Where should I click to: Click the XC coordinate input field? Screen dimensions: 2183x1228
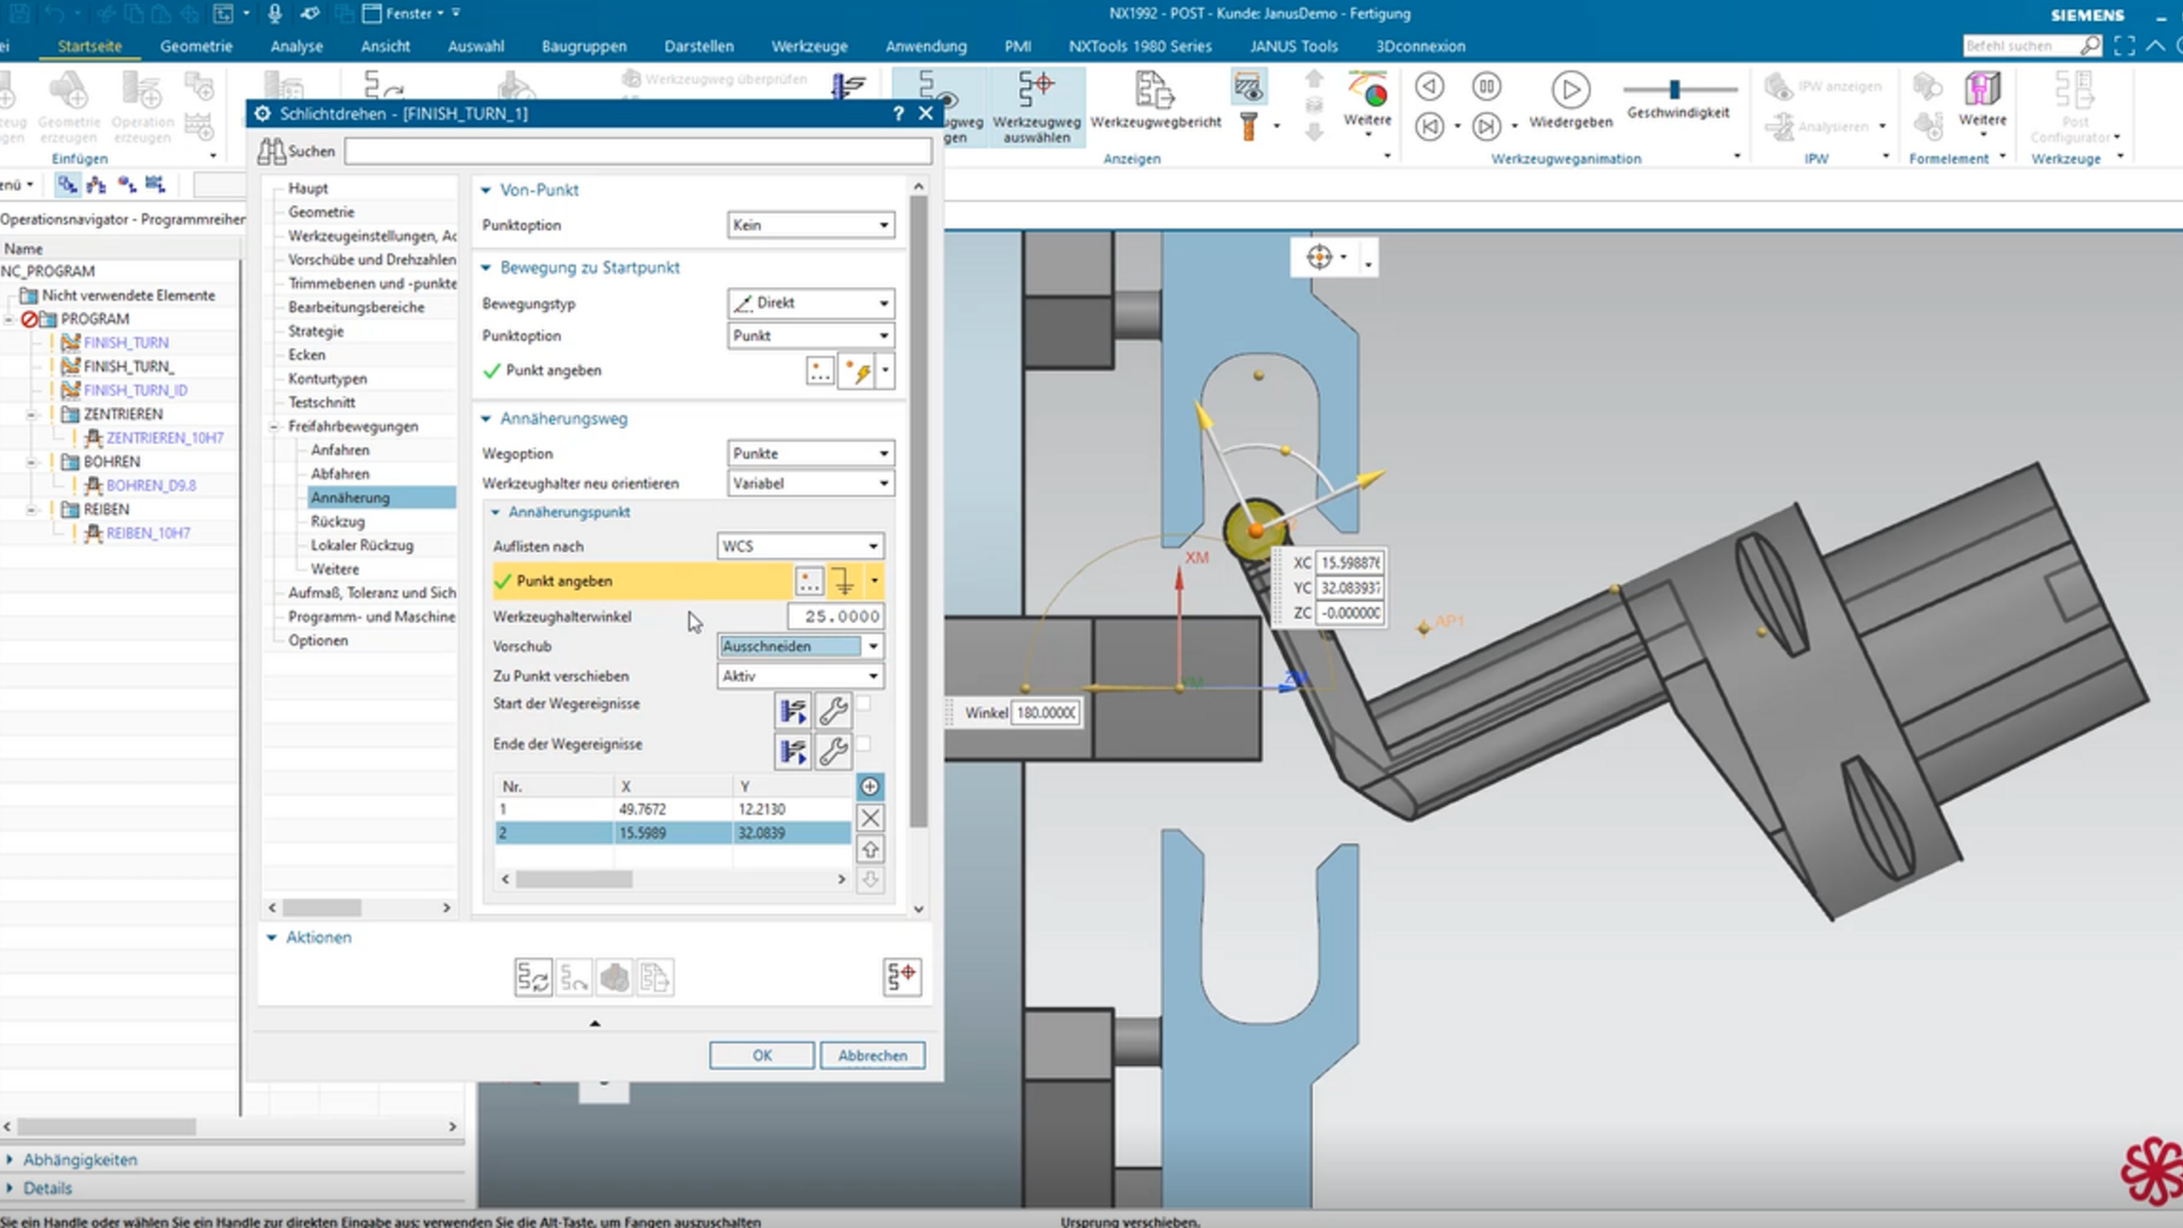tap(1350, 563)
